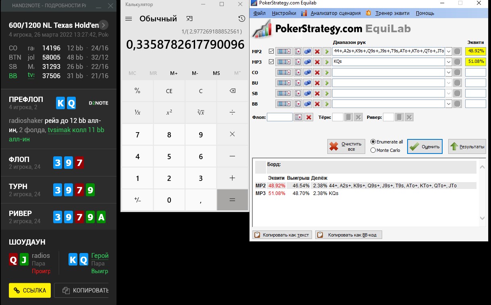
Task: Open the Тренер эквити menu
Action: [392, 13]
